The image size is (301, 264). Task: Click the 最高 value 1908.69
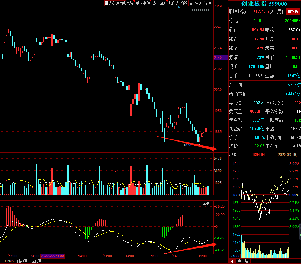(293, 48)
